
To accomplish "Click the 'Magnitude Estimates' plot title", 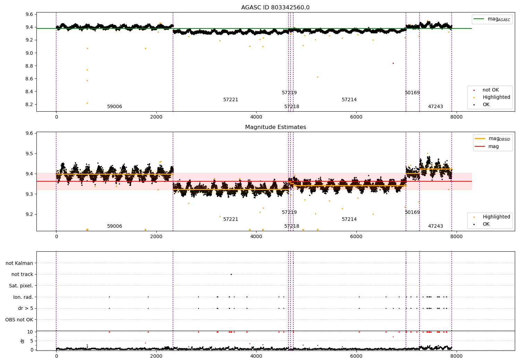I will 275,127.
